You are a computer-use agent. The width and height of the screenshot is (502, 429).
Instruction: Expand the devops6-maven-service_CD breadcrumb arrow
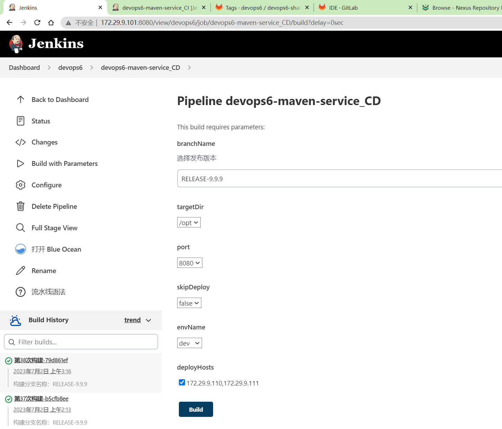click(189, 68)
